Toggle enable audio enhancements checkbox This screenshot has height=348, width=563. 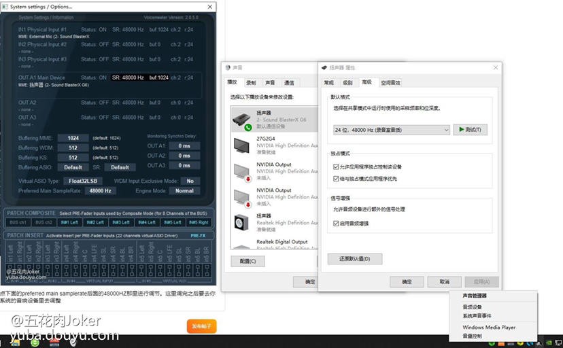(336, 223)
